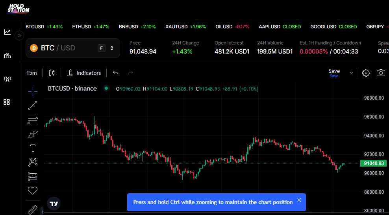The width and height of the screenshot is (389, 215).
Task: Close the Ctrl zooming tip banner
Action: click(x=299, y=200)
